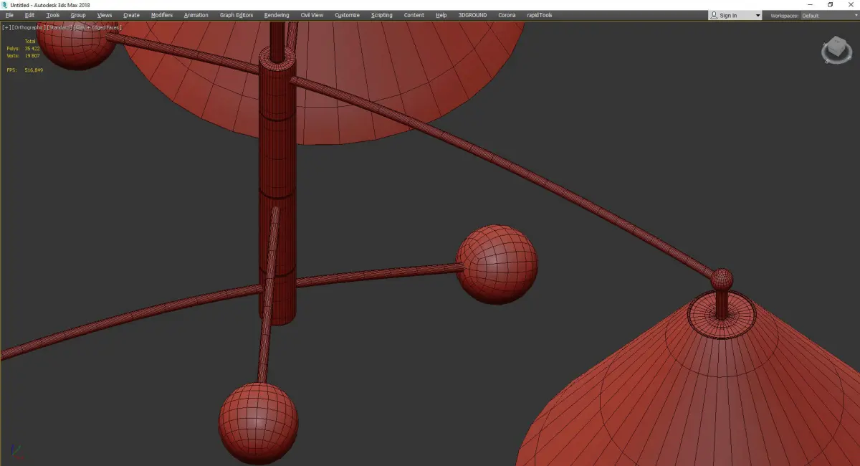The image size is (860, 466).
Task: Open the Modifiers menu
Action: click(x=161, y=15)
